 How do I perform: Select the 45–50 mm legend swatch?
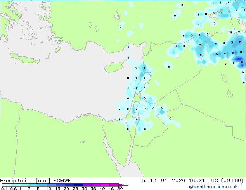point(114,185)
